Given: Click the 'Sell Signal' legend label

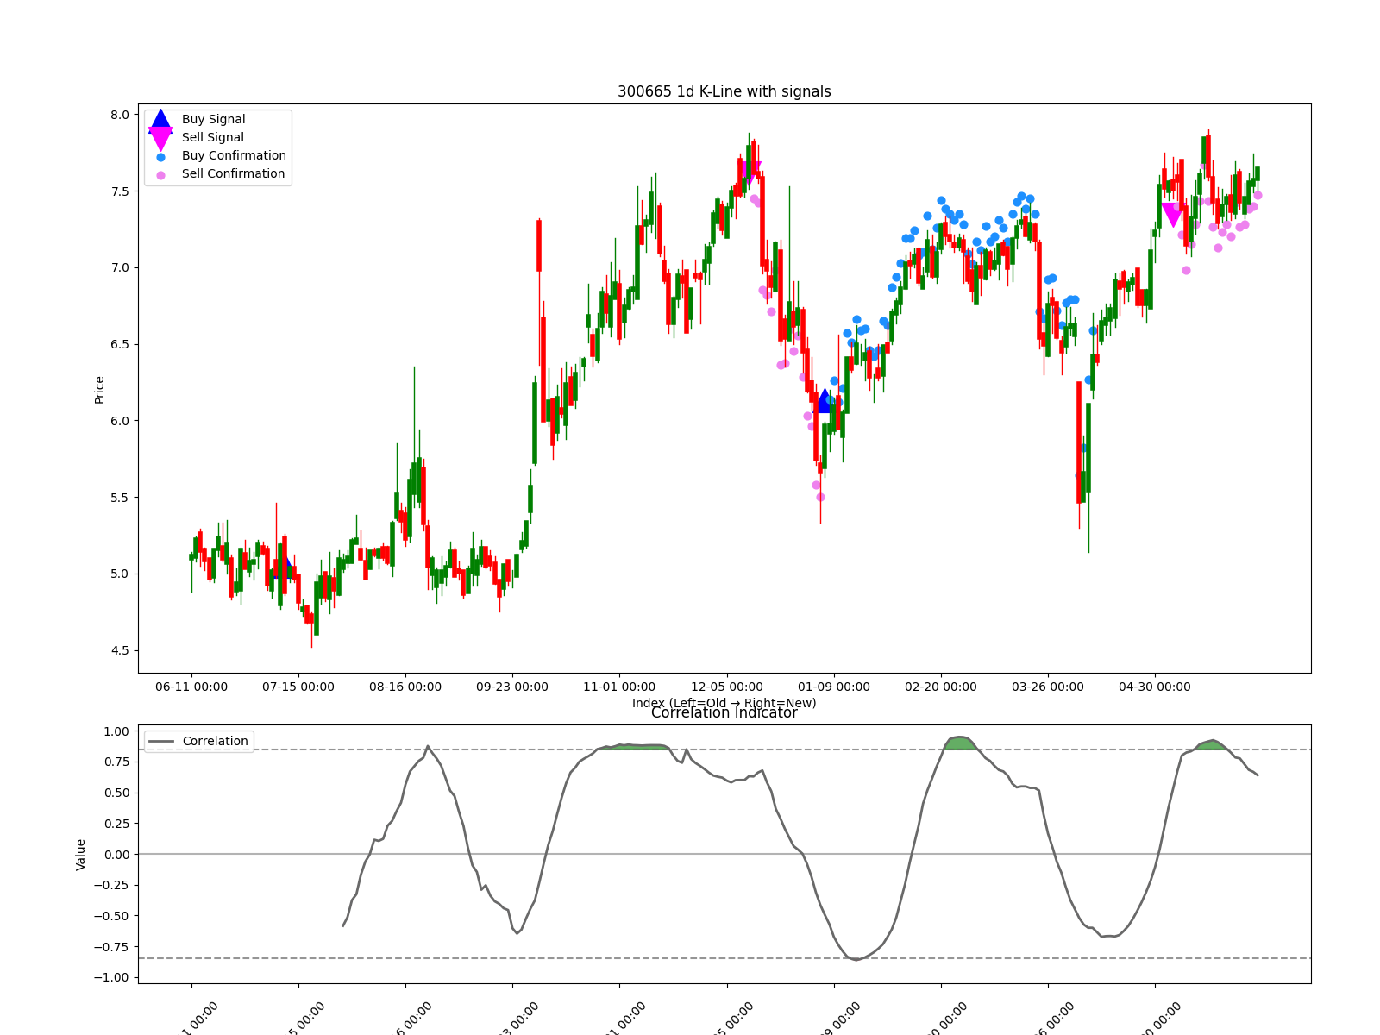Looking at the screenshot, I should pyautogui.click(x=213, y=138).
